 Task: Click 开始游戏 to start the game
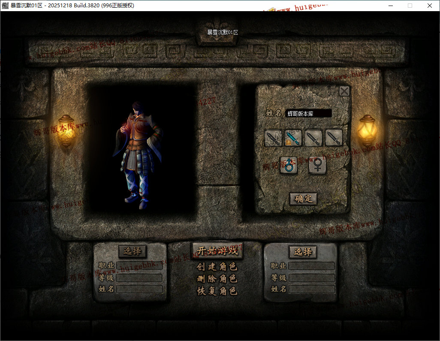point(217,250)
